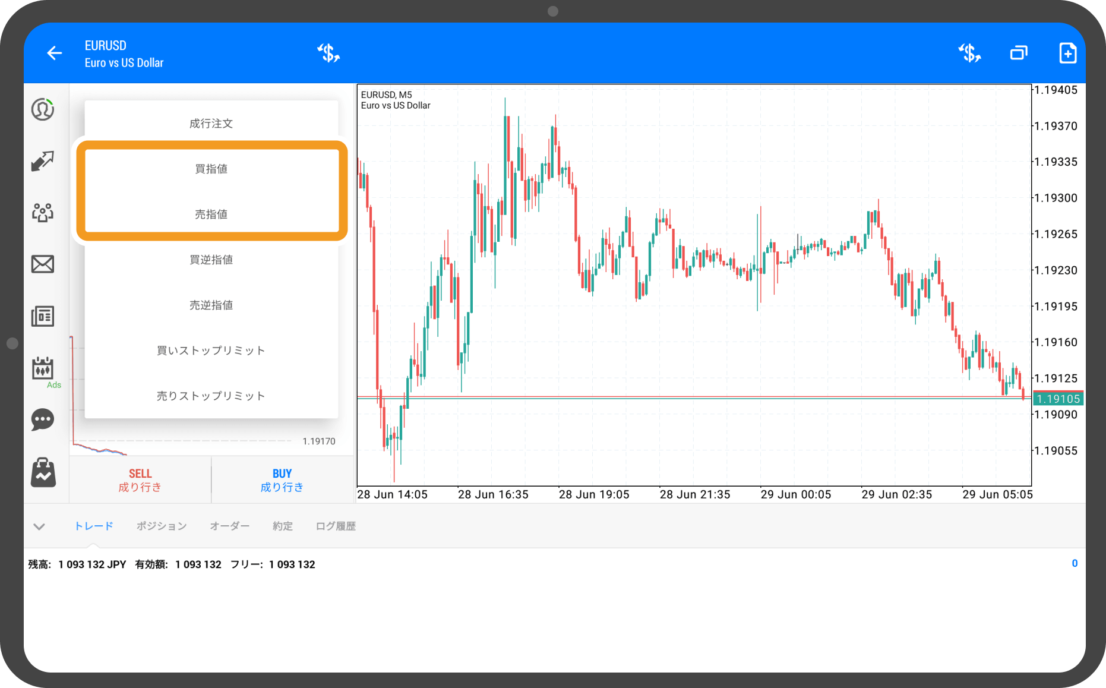This screenshot has height=688, width=1106.
Task: Collapse the bottom panel with chevron
Action: [x=39, y=526]
